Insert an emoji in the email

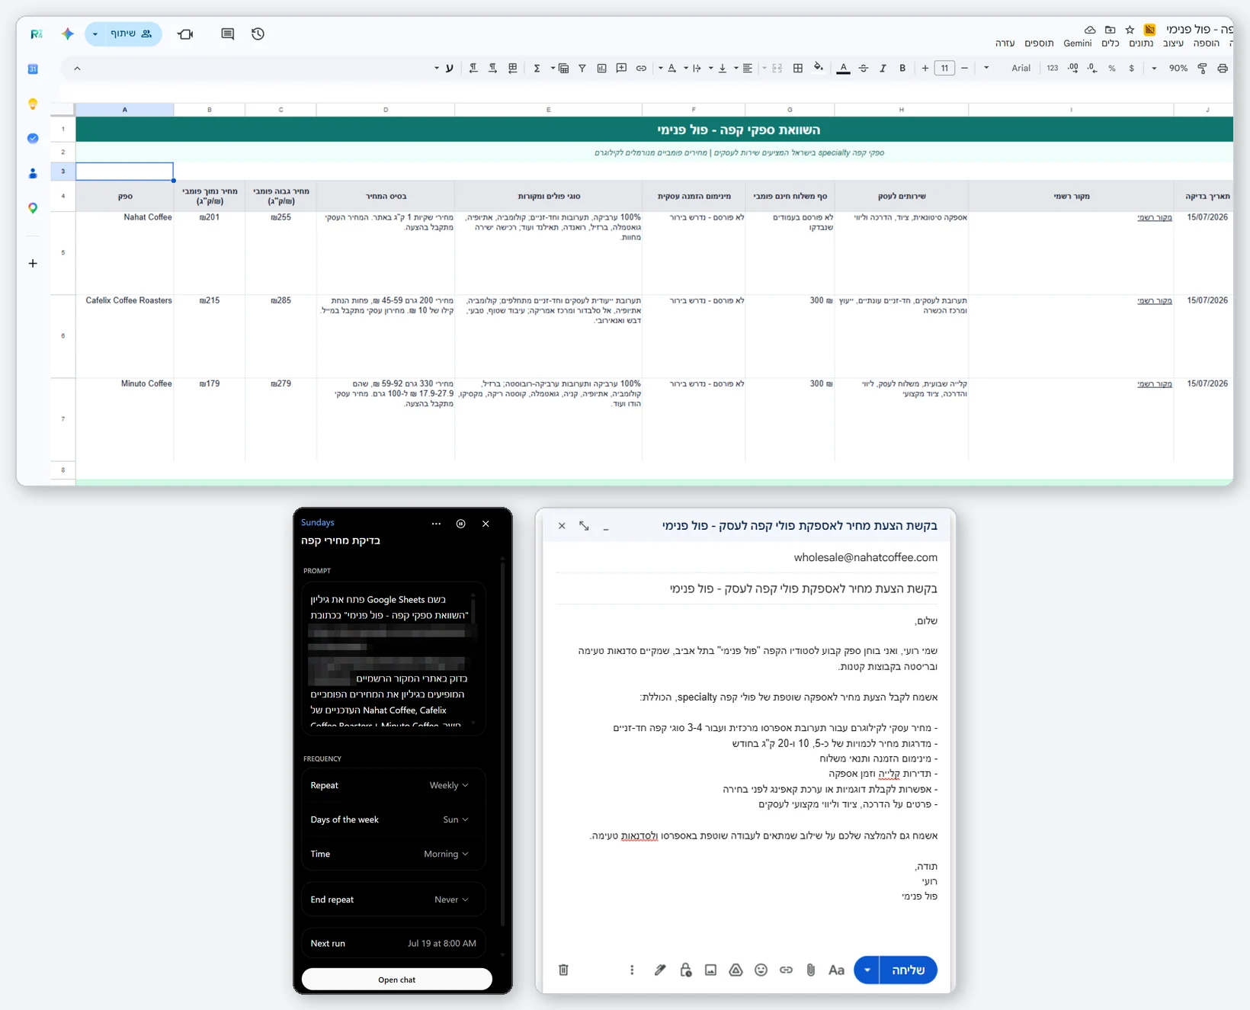click(761, 970)
